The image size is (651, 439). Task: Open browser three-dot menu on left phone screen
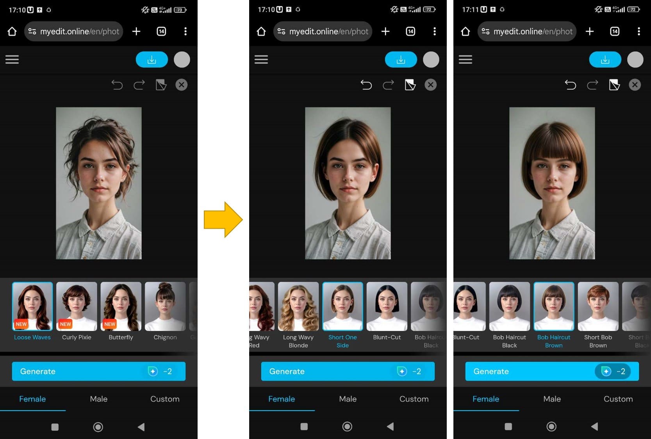click(185, 31)
